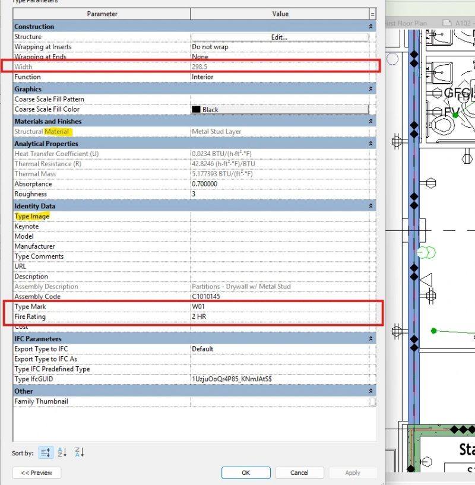Sort parameters by group using the grouped-sort icon
Image resolution: width=475 pixels, height=485 pixels.
[46, 453]
